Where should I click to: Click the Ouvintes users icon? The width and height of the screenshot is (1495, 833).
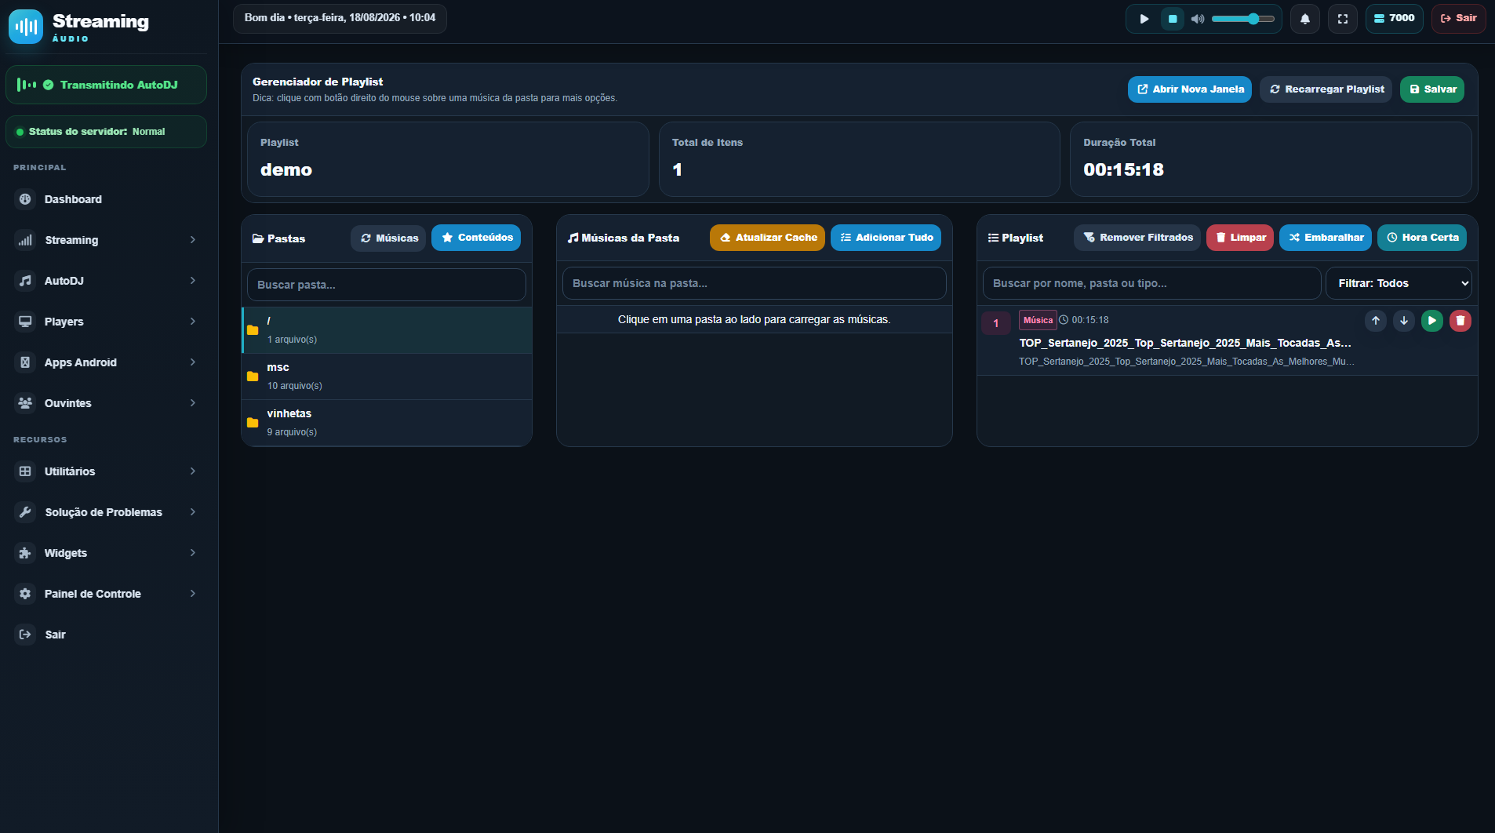coord(25,403)
